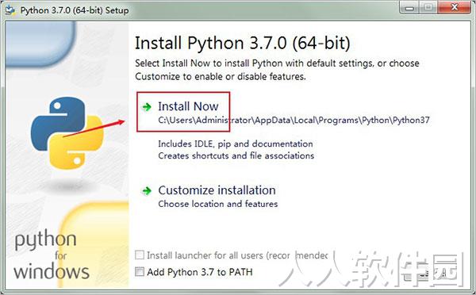Viewport: 476px width, 295px height.
Task: Start installation with Install Now
Action: tap(188, 106)
